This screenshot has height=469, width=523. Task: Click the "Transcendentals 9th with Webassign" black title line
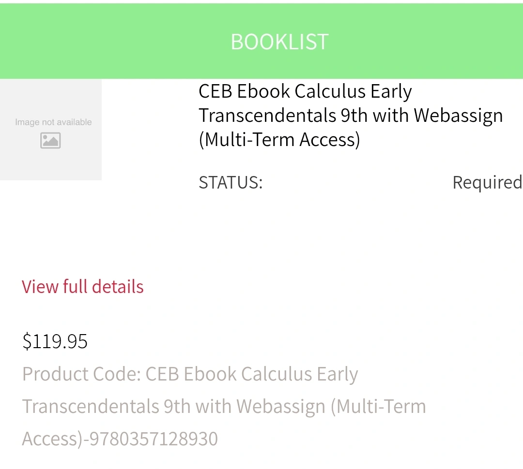(x=351, y=116)
